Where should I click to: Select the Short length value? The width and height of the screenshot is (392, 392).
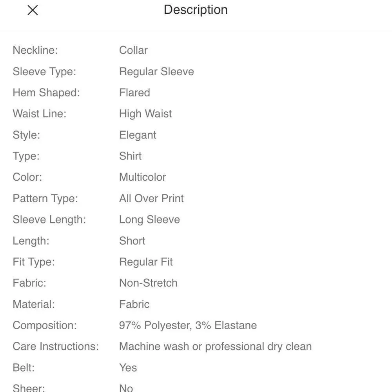132,241
